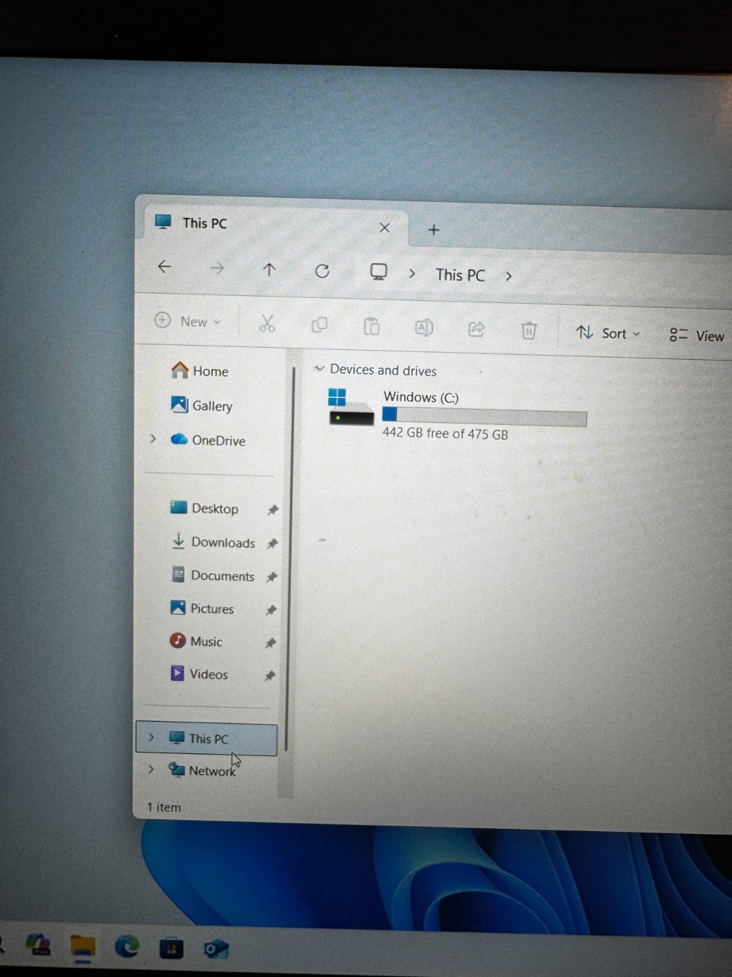The image size is (732, 977).
Task: Click the Windows (C:) drive label
Action: [421, 398]
